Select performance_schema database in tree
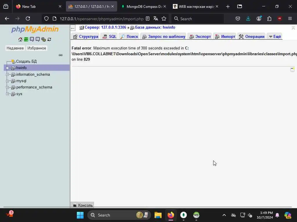Viewport: 297px width, 222px height. (34, 87)
